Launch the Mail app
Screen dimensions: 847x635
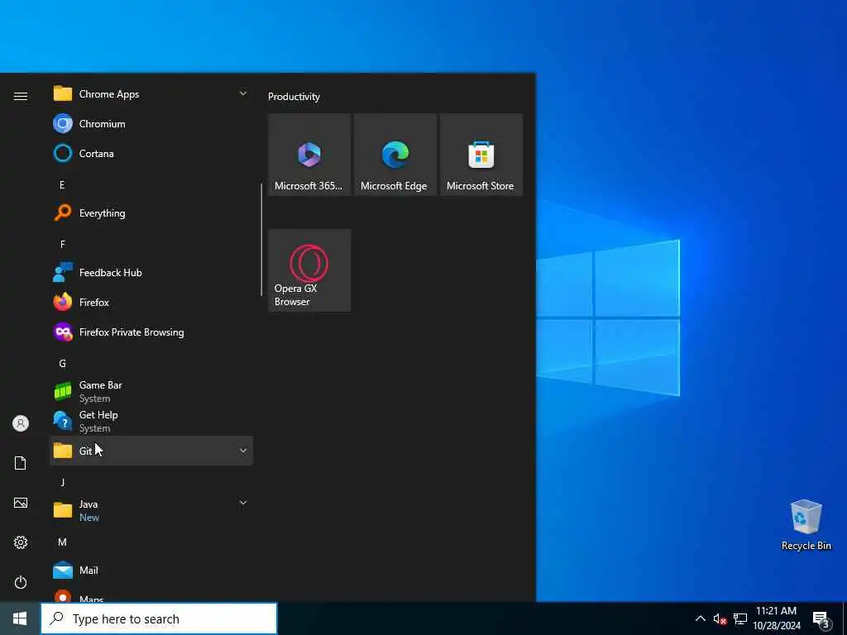[x=151, y=570]
